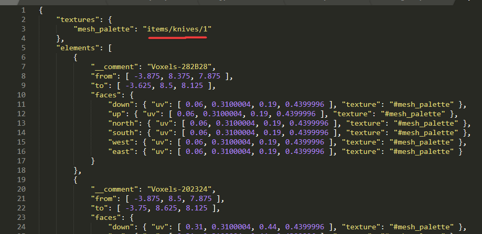Click line number 5 in the gutter
The image size is (482, 234).
tap(24, 48)
